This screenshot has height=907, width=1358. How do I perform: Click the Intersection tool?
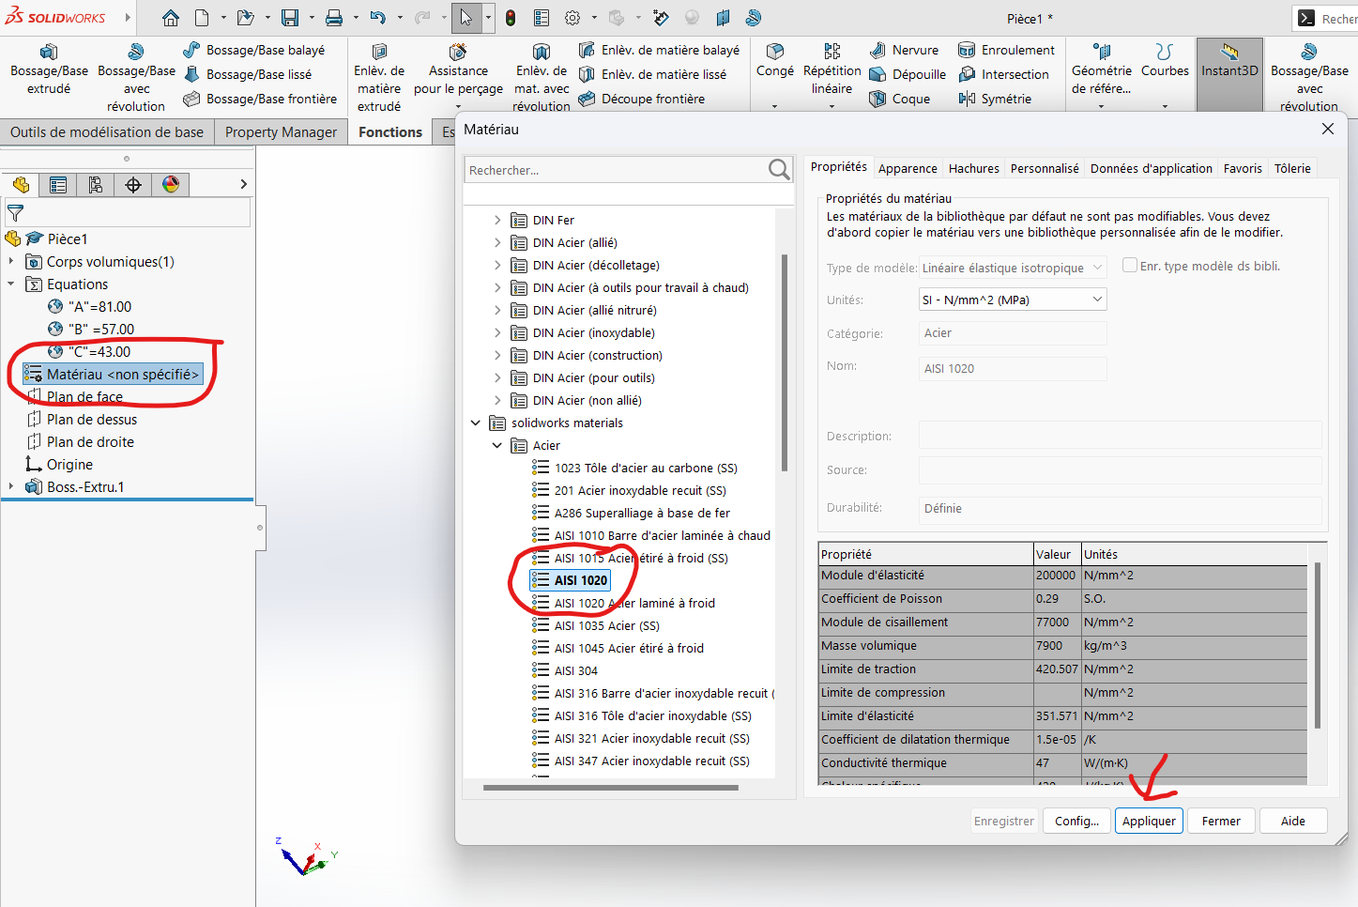1003,74
